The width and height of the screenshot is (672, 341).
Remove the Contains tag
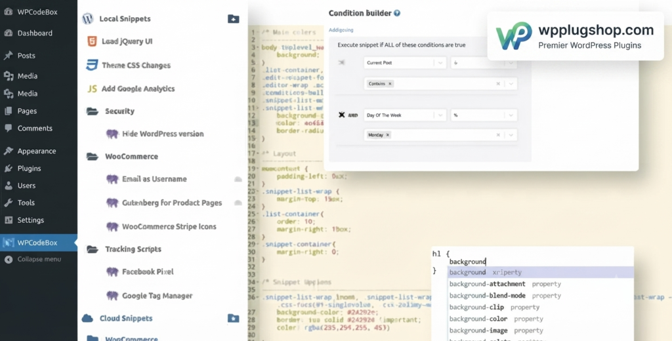click(390, 84)
